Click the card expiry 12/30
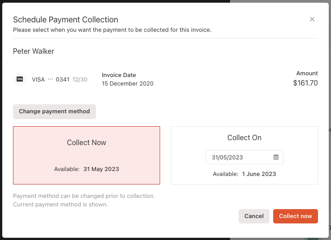Screen dimensions: 331x240 [80, 79]
